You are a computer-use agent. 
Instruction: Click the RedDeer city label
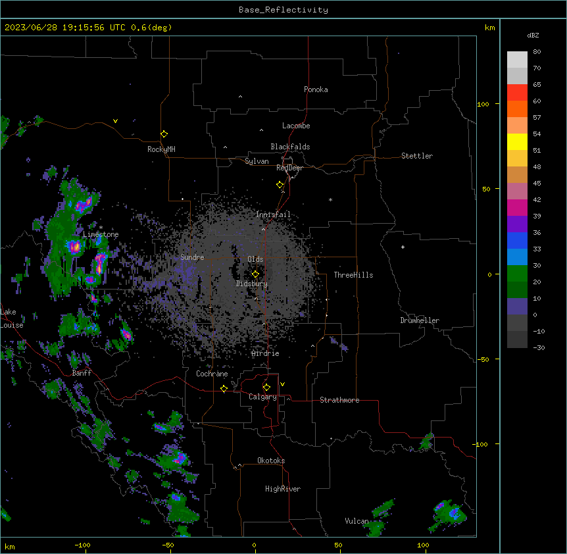(289, 168)
